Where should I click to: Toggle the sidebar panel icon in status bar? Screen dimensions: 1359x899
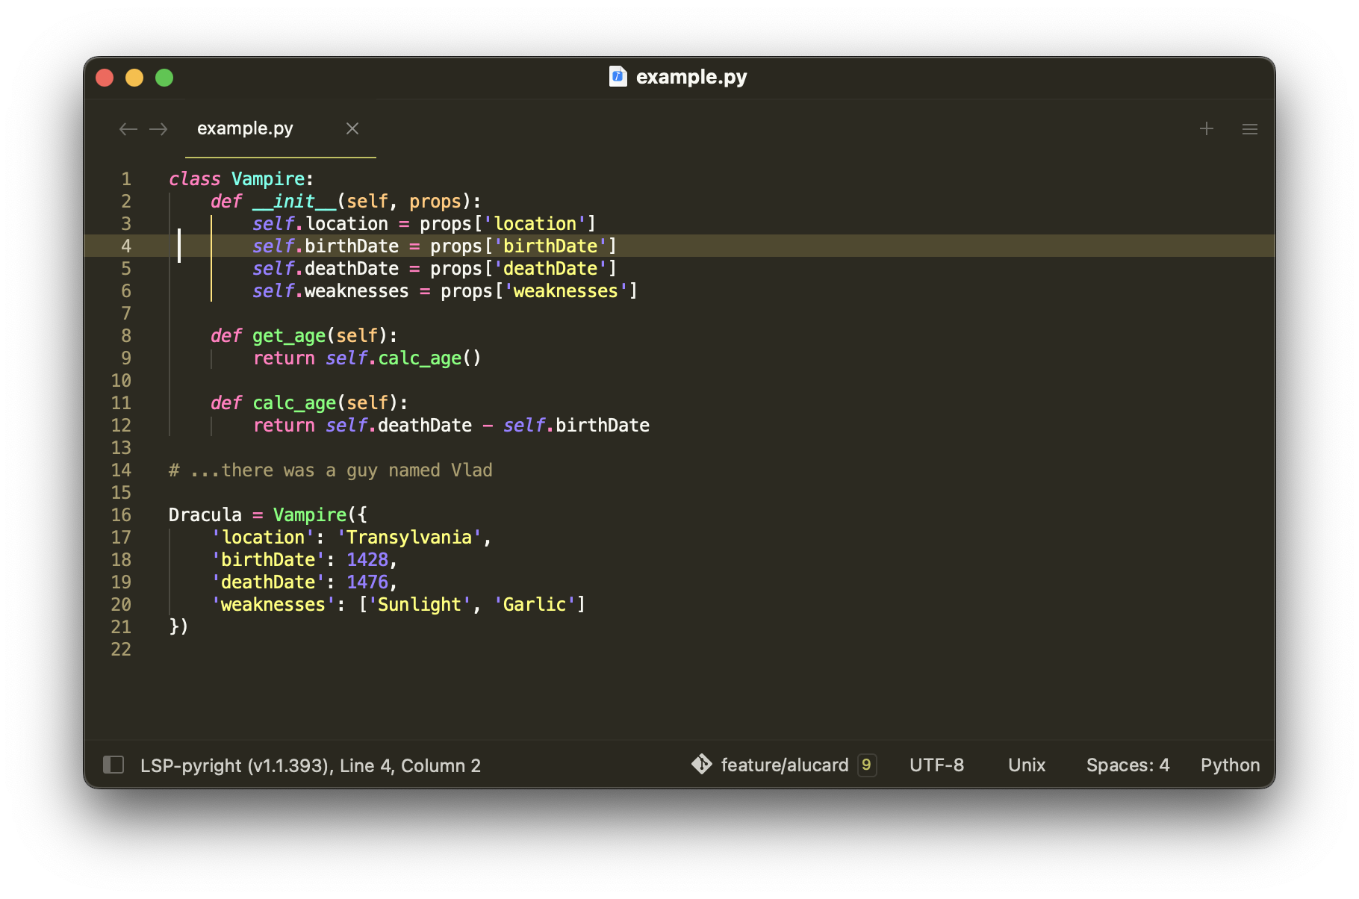tap(113, 765)
